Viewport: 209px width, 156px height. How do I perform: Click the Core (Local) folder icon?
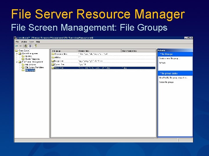(x=17, y=51)
